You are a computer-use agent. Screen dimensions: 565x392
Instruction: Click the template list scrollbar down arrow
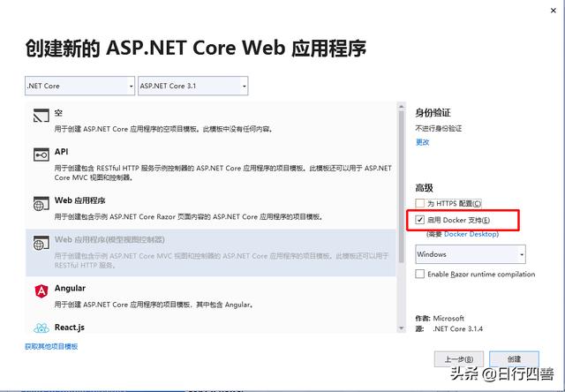coord(401,328)
